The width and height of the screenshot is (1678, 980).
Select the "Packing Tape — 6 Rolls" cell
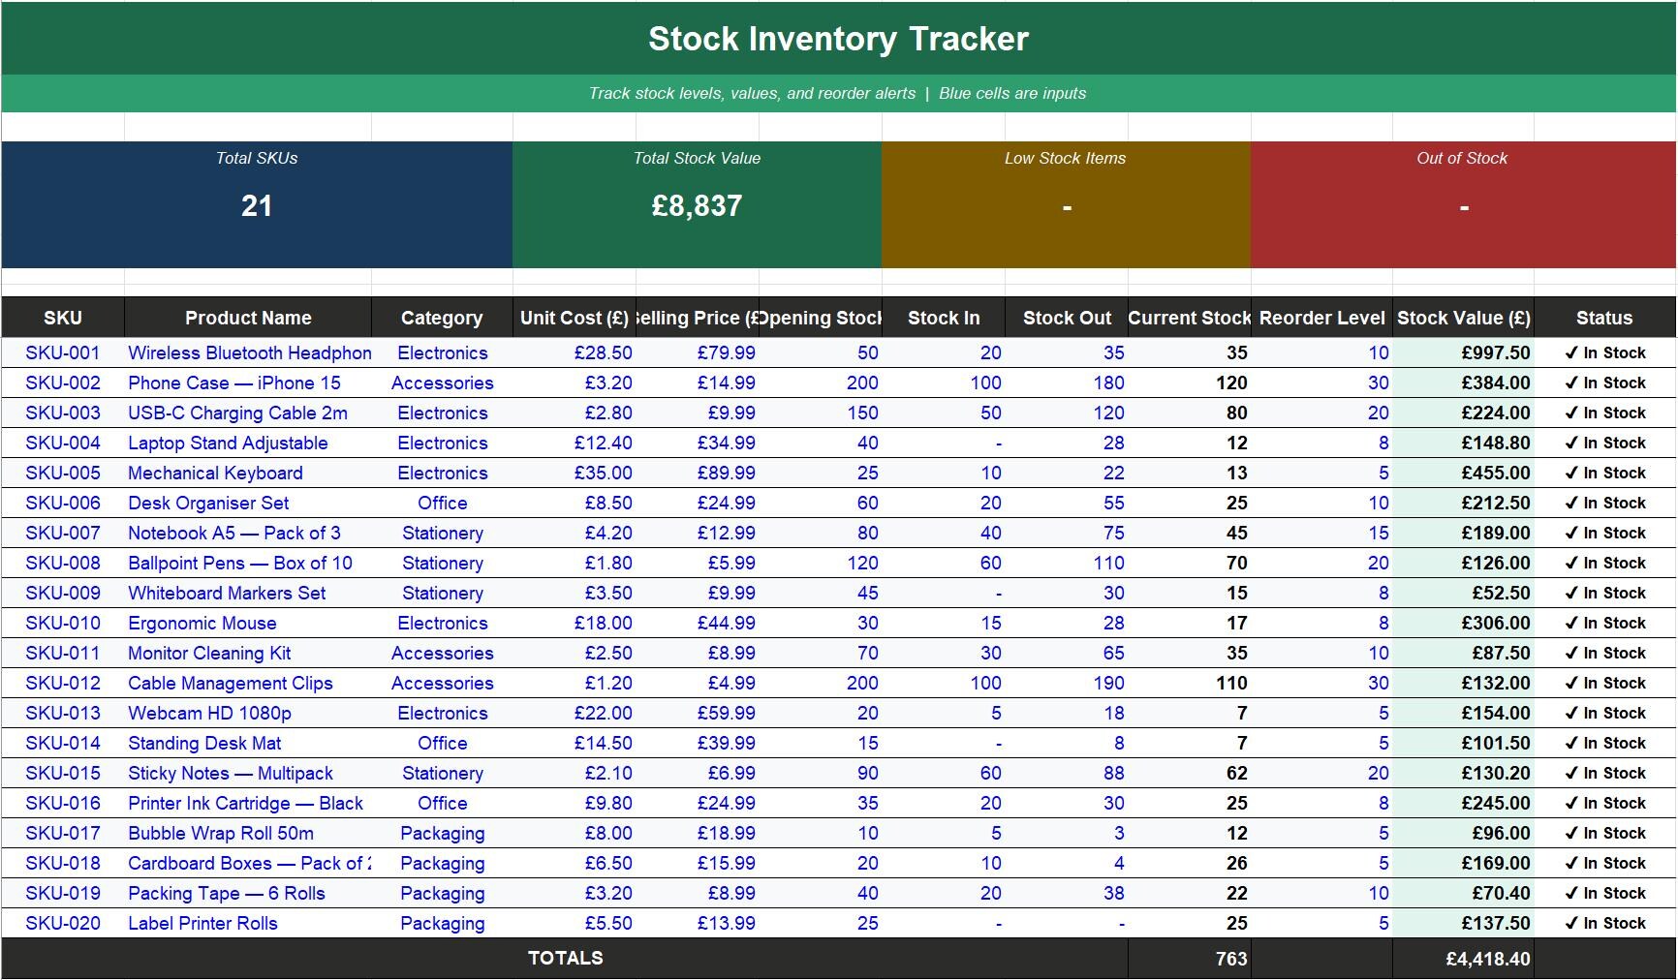248,894
